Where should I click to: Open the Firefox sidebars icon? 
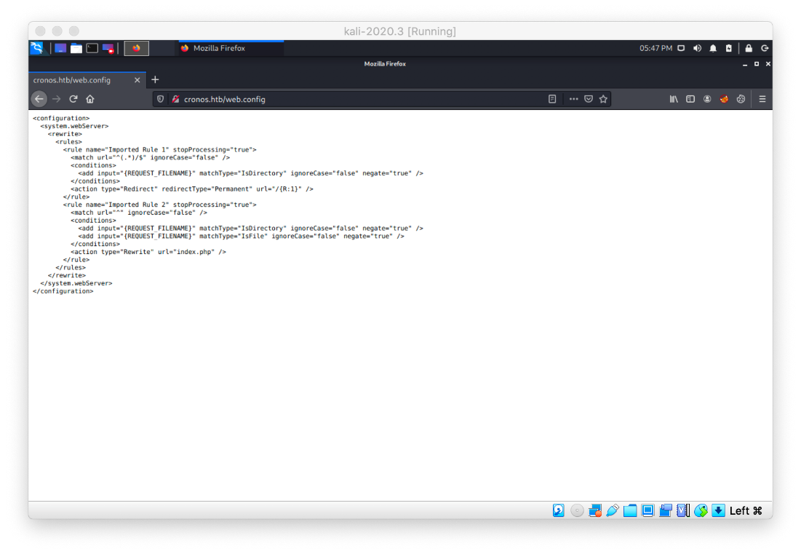point(690,98)
